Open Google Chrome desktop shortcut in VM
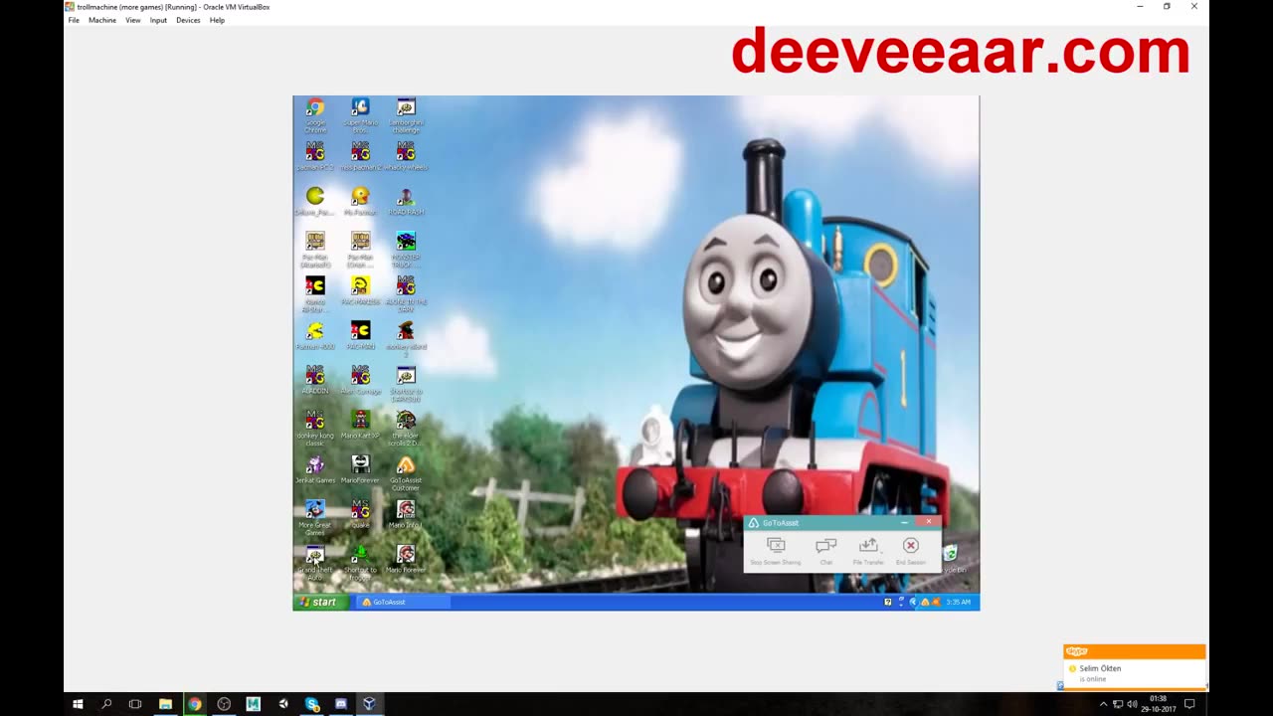Image resolution: width=1273 pixels, height=716 pixels. click(x=315, y=115)
